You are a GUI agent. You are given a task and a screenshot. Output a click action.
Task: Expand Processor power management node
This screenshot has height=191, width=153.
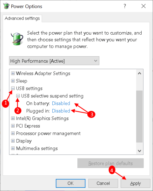[13, 133]
